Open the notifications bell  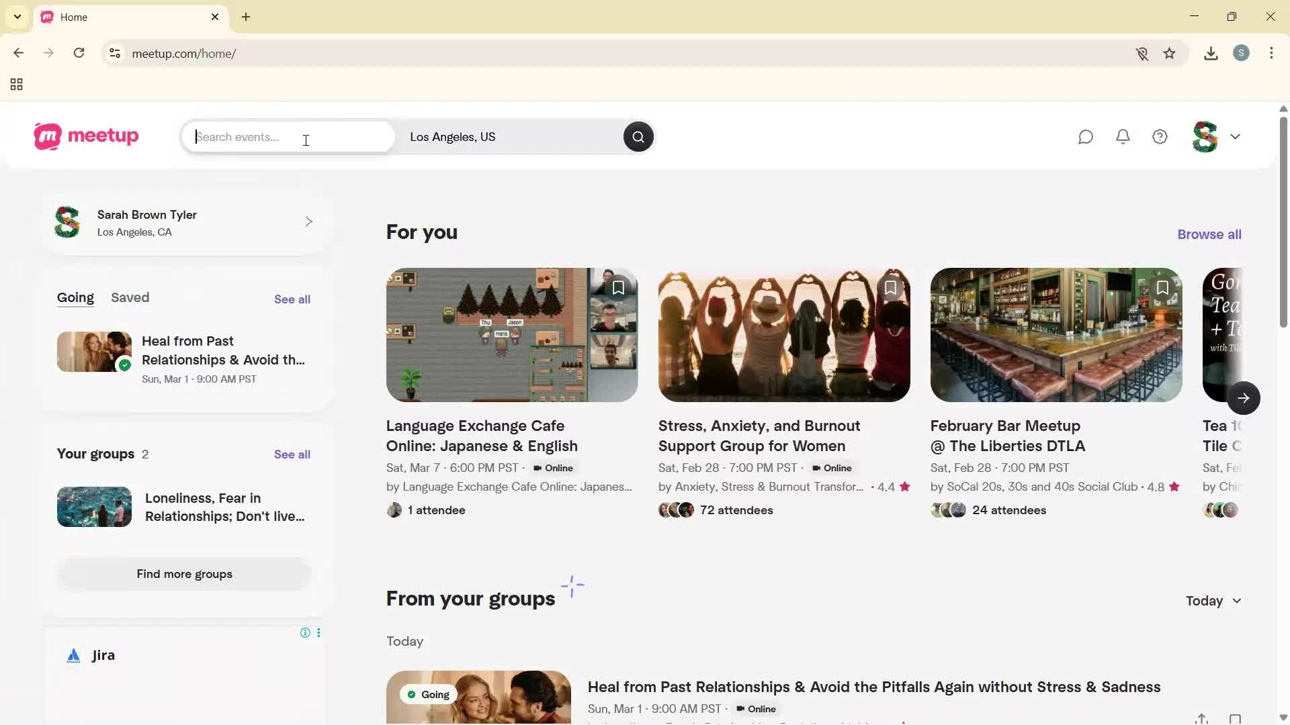(1123, 136)
